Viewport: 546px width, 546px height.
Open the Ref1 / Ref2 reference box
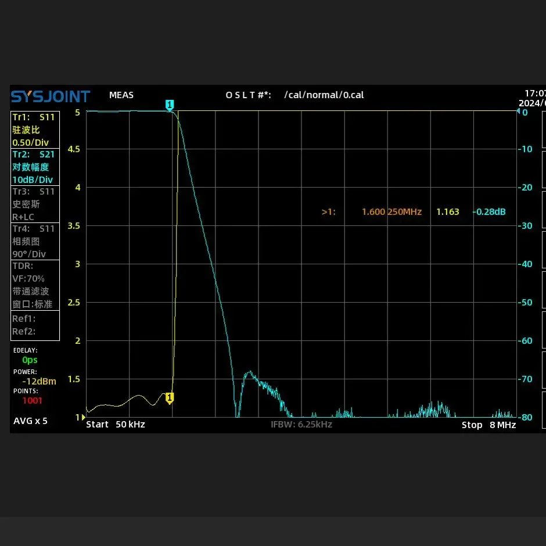tap(35, 325)
